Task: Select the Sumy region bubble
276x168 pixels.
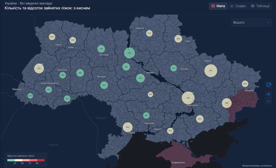Action: tap(178, 39)
